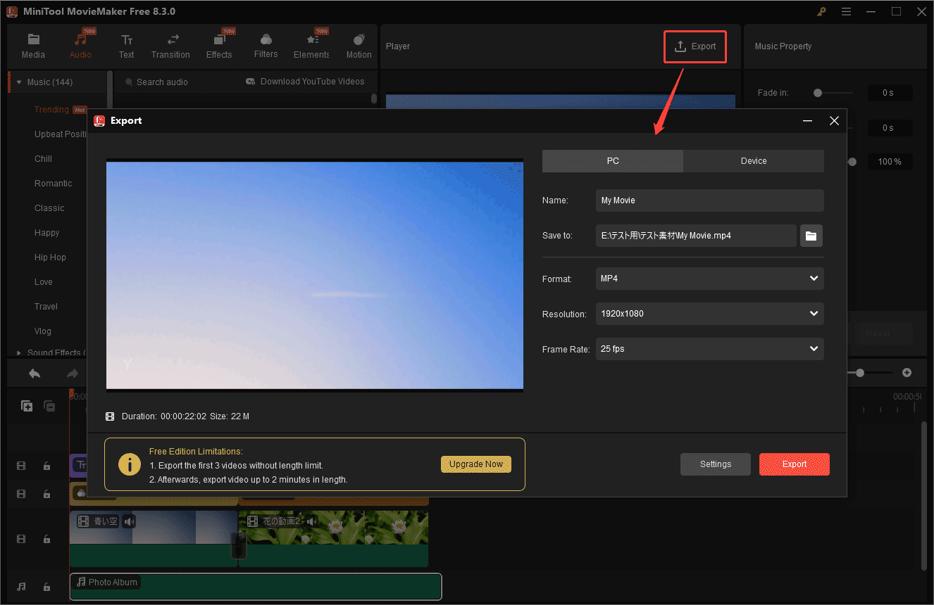
Task: Open the Media tab
Action: (33, 47)
